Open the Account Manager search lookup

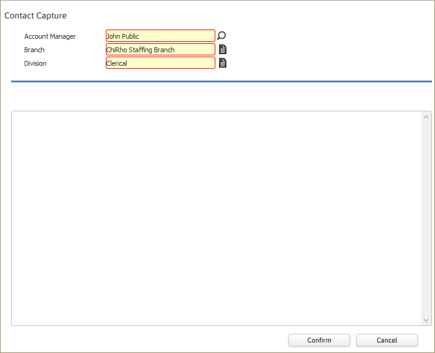coord(221,36)
